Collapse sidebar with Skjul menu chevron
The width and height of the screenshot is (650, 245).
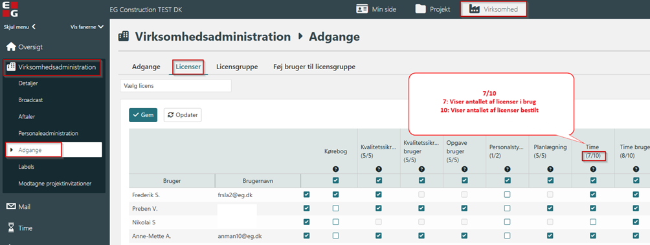pos(34,27)
